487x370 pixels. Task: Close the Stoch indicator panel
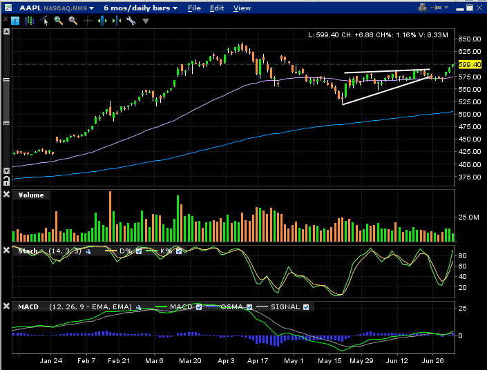(x=6, y=250)
